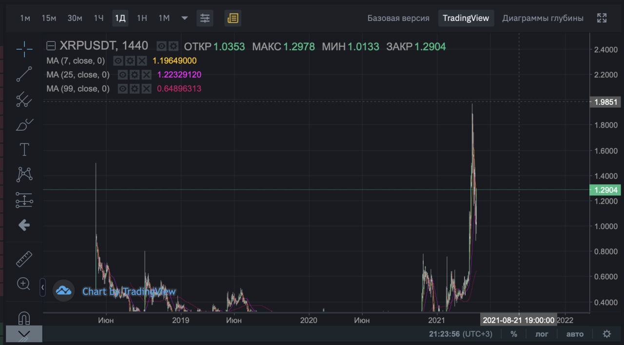The height and width of the screenshot is (345, 624).
Task: Switch to the 1м timeframe
Action: pos(25,18)
